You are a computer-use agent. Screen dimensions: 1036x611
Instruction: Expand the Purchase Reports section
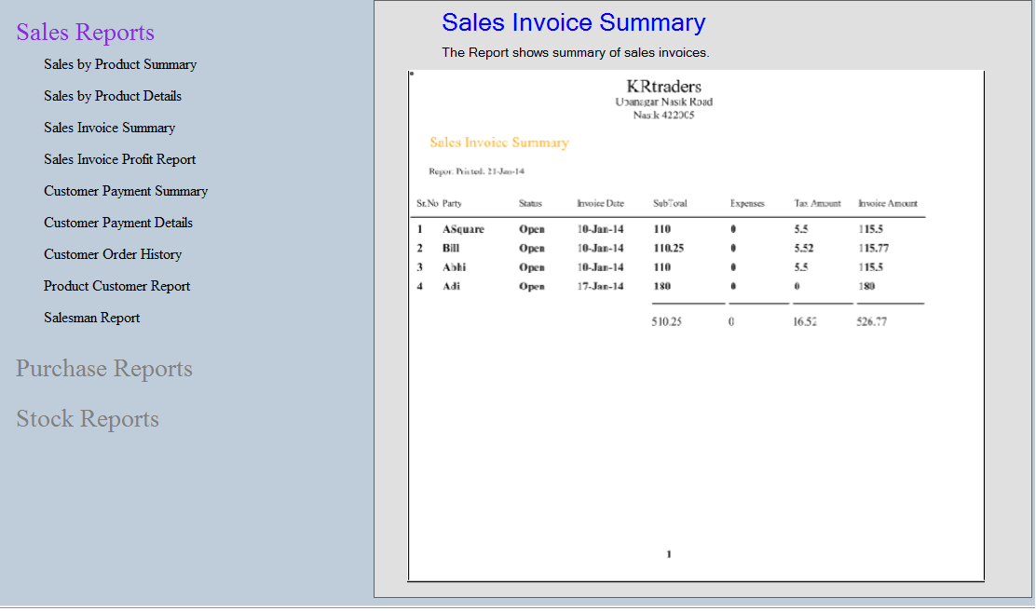click(104, 369)
